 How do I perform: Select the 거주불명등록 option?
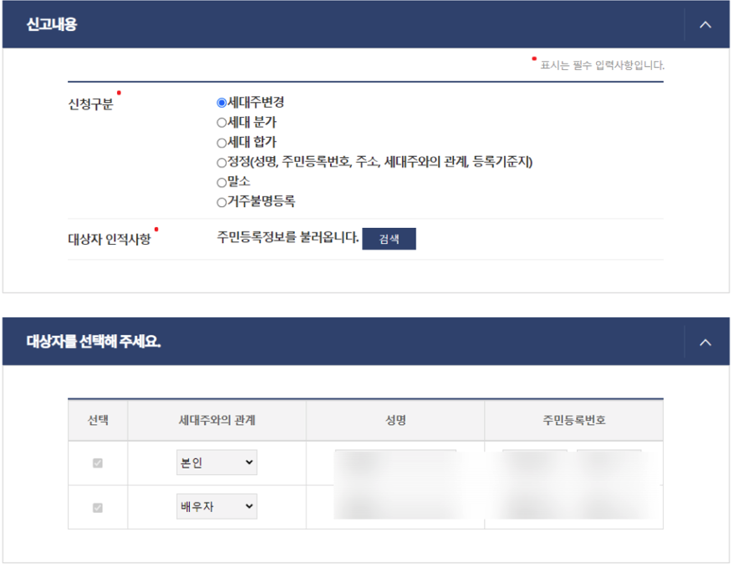[220, 202]
